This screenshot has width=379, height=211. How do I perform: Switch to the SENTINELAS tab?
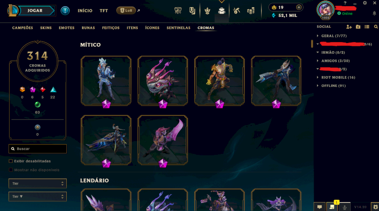179,28
